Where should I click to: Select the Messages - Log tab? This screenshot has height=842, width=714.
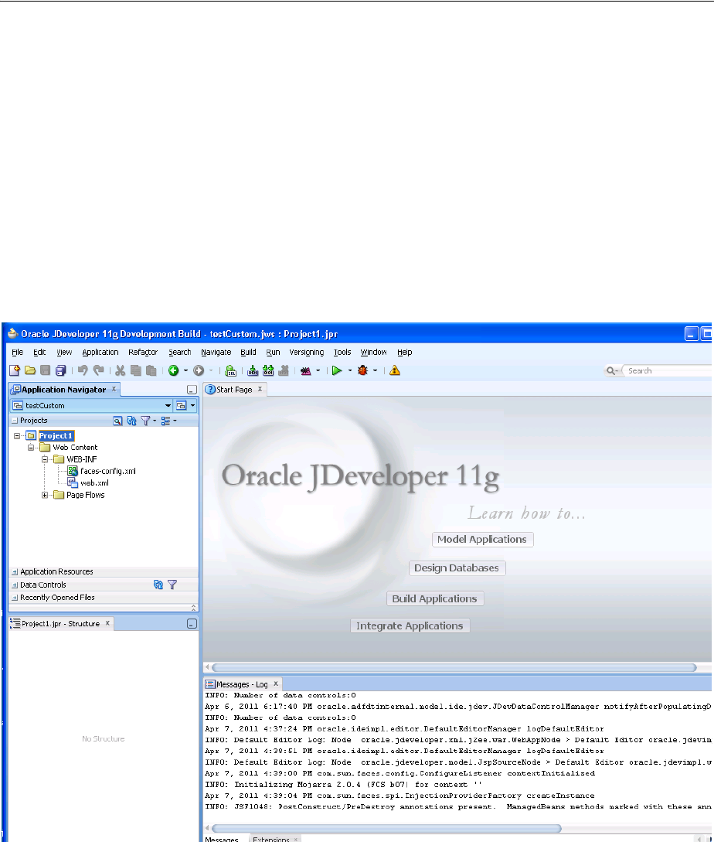click(x=242, y=685)
